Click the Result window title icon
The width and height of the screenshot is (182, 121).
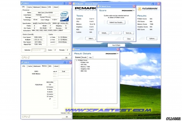pyautogui.click(x=73, y=49)
